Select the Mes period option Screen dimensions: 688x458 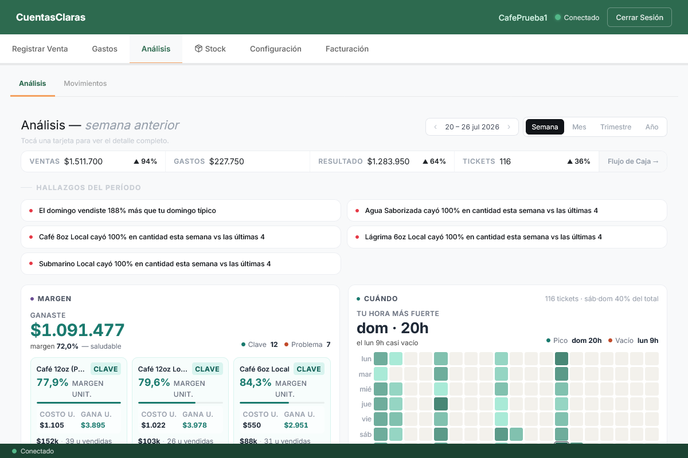point(579,127)
